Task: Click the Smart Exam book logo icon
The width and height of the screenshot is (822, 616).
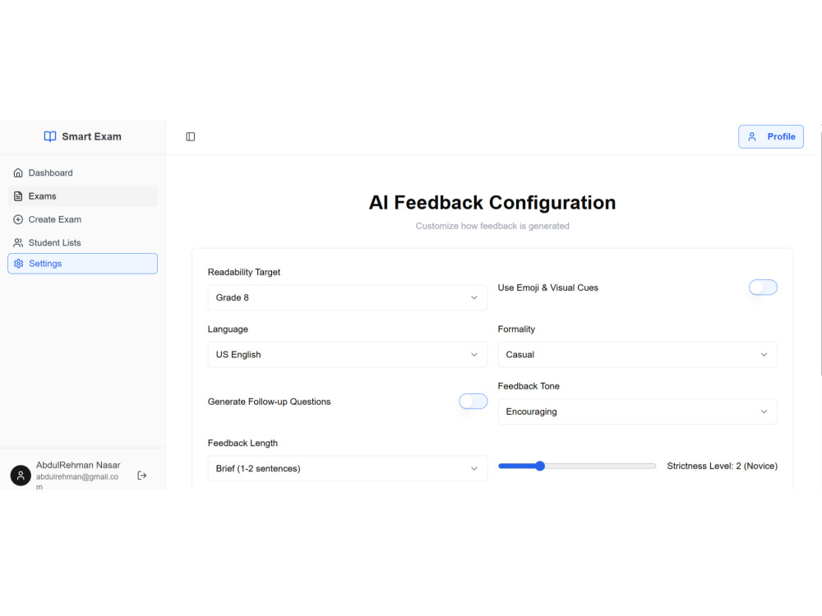Action: pos(50,136)
